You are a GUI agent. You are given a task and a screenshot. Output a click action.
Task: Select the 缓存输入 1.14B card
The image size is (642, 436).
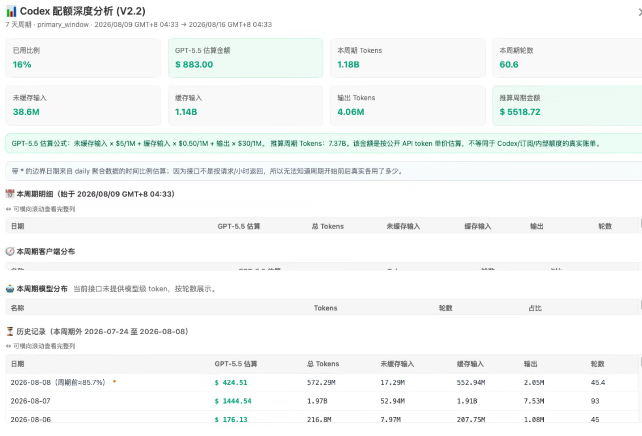tap(245, 105)
